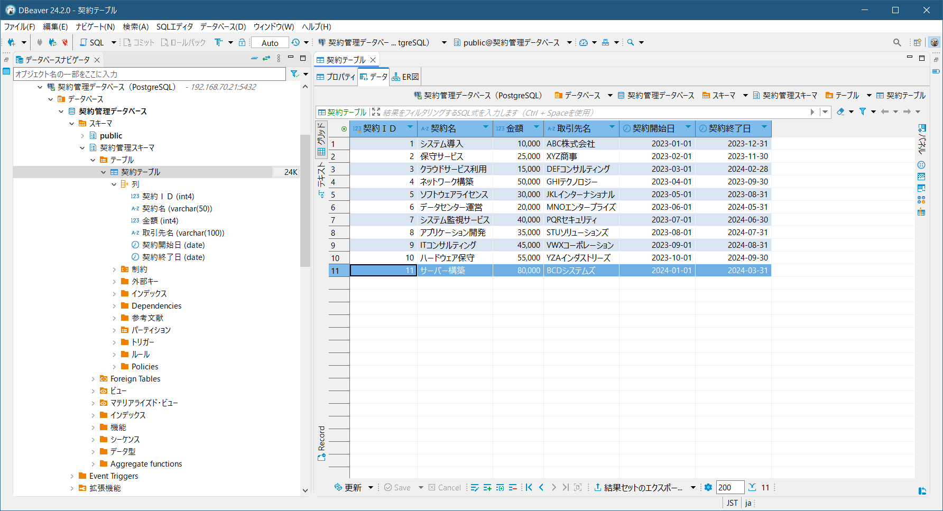Switch to グリッド grid view mode

(x=321, y=140)
